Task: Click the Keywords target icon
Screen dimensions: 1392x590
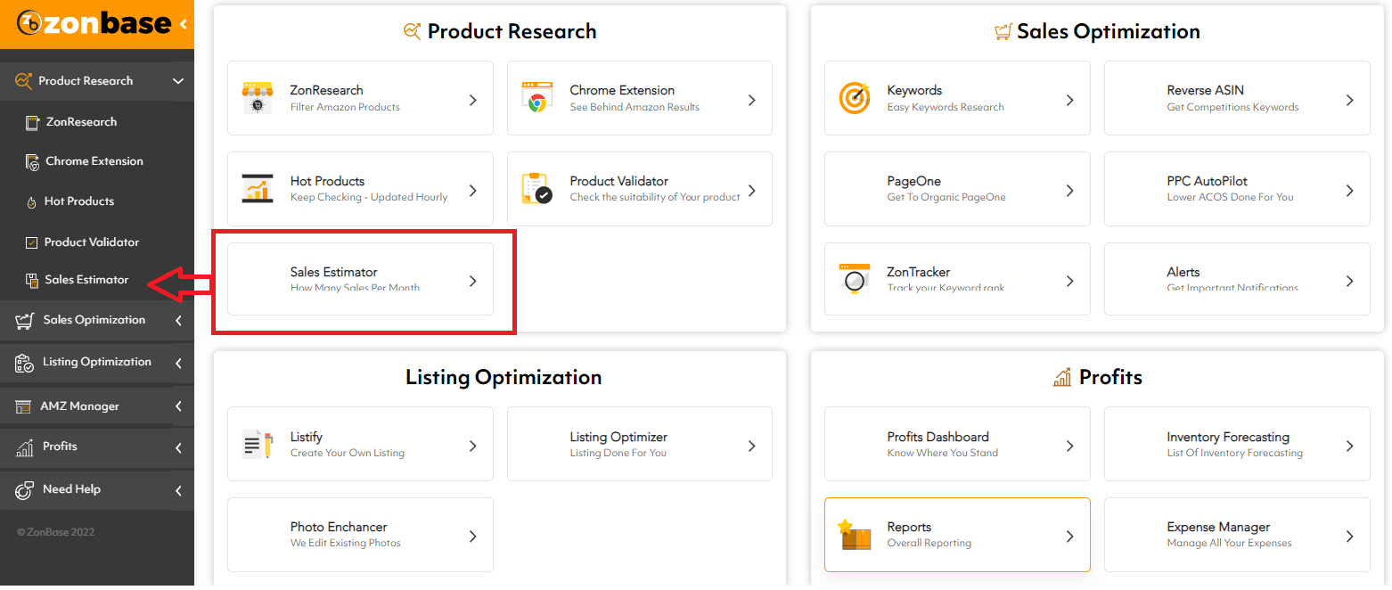Action: (855, 98)
